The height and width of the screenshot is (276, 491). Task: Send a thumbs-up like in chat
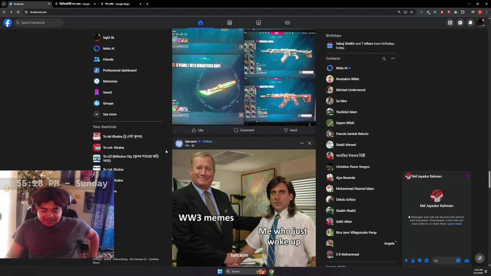466,261
